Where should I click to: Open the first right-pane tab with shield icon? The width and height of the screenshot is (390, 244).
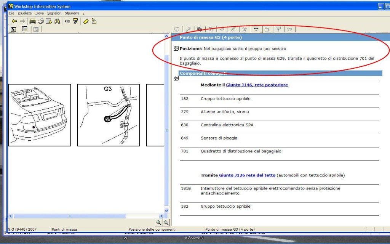[x=177, y=29]
